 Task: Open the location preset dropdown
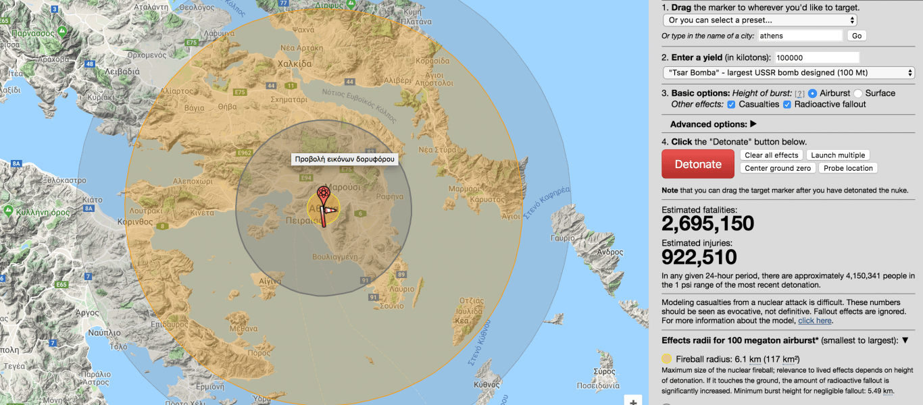click(x=760, y=20)
